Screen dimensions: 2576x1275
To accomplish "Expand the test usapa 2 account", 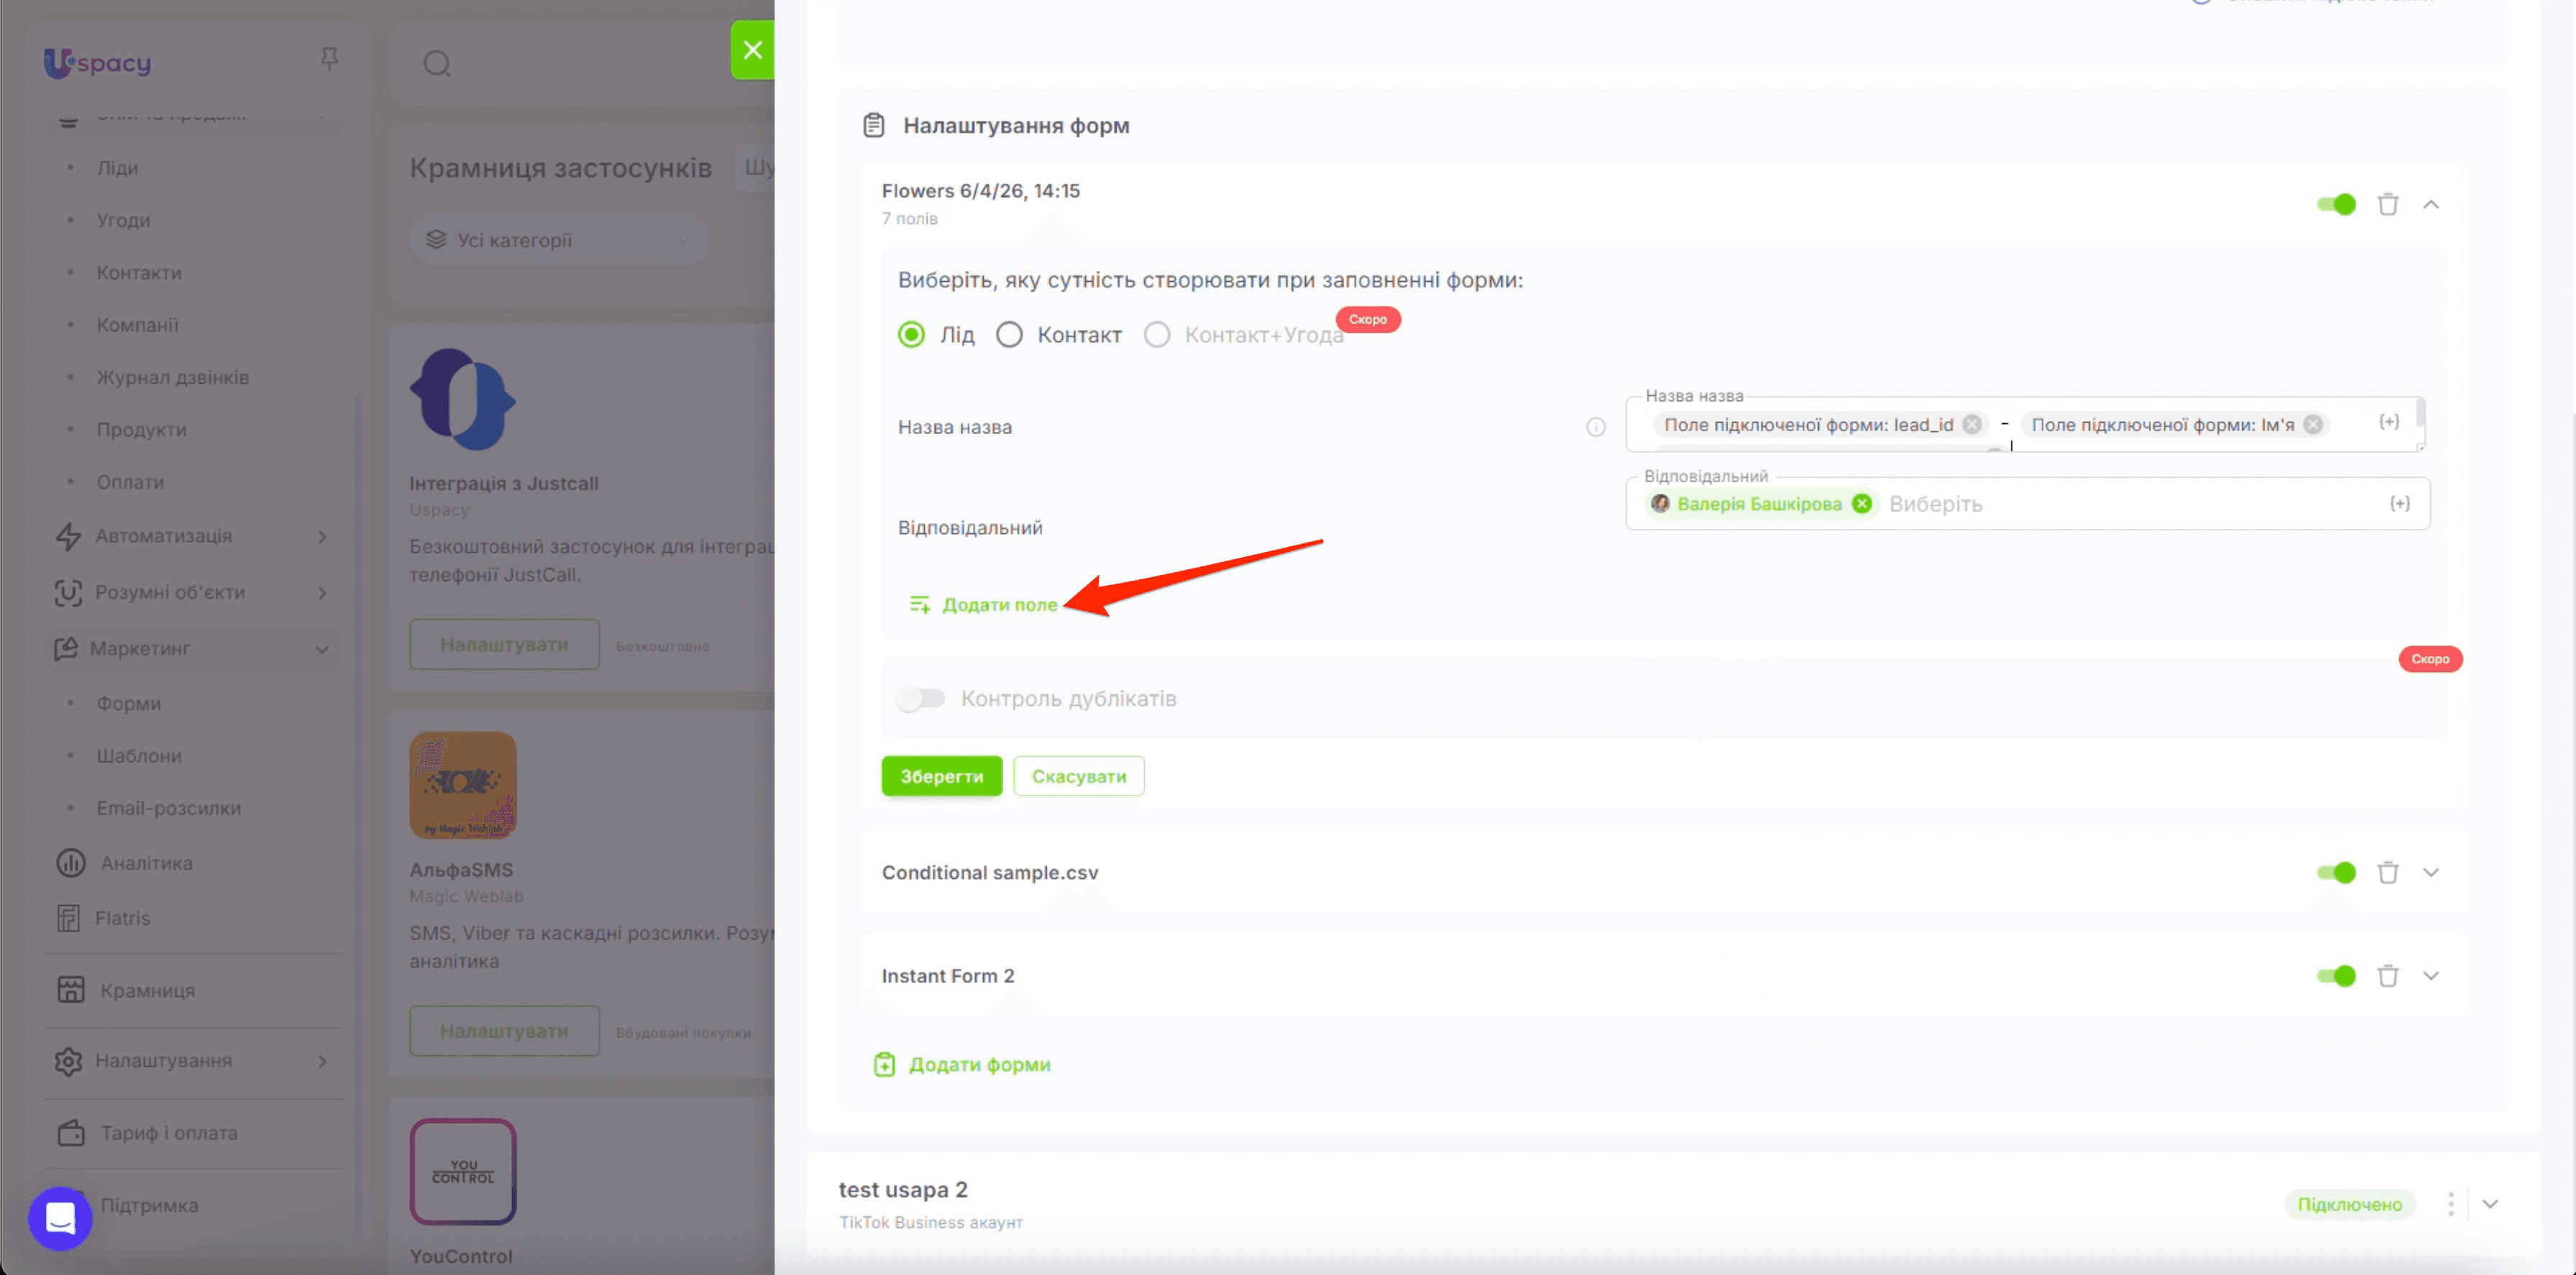I will [2490, 1204].
